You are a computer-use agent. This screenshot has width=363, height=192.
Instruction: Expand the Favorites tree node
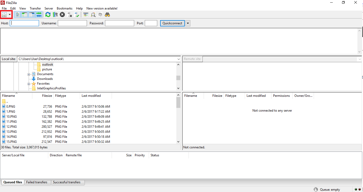[29, 84]
